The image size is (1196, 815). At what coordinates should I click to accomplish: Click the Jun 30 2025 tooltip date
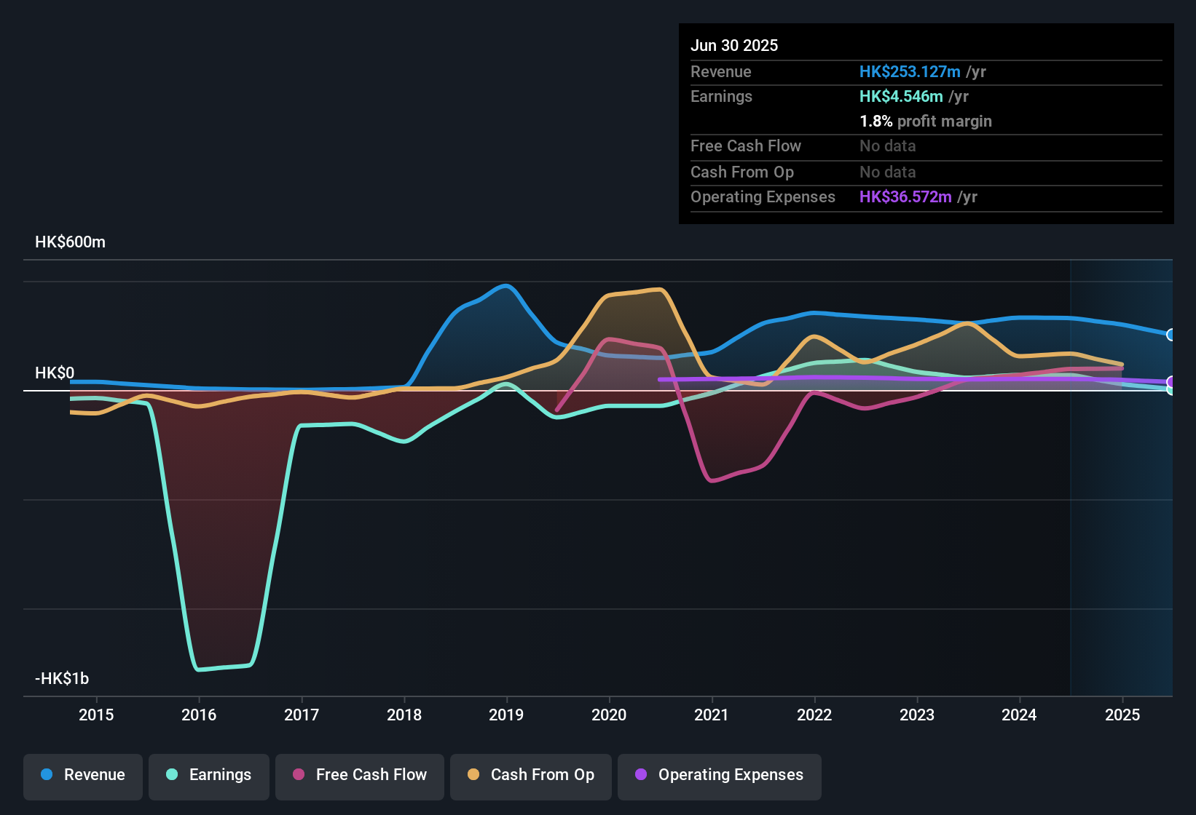pos(734,45)
